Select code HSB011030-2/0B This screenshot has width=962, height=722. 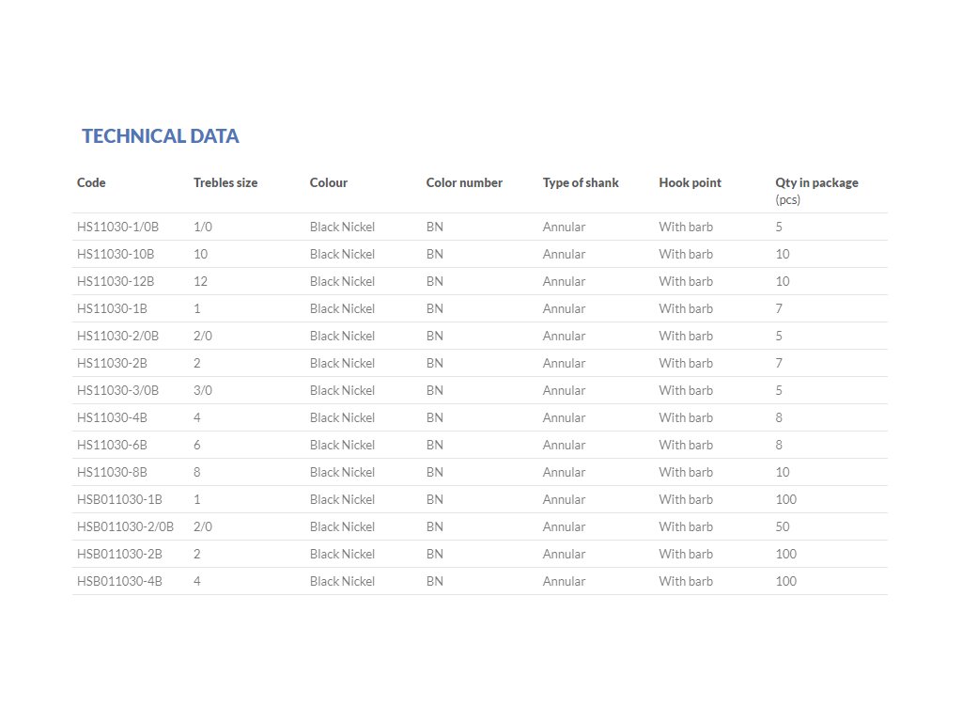tap(125, 527)
